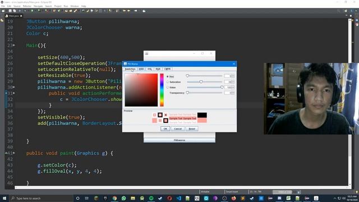Image resolution: width=359 pixels, height=202 pixels.
Task: Open Google Chrome from the taskbar
Action: [114, 198]
